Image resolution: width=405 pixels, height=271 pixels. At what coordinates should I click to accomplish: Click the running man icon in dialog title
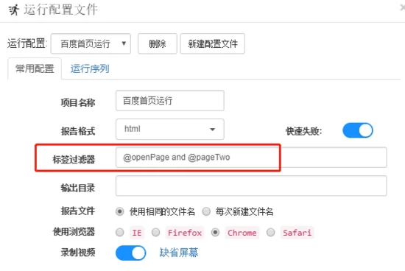(14, 10)
